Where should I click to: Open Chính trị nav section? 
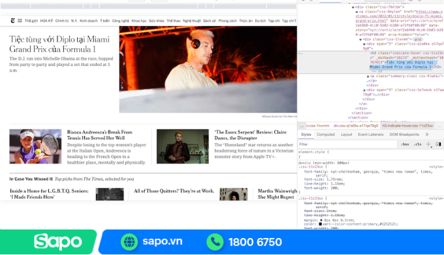62,21
